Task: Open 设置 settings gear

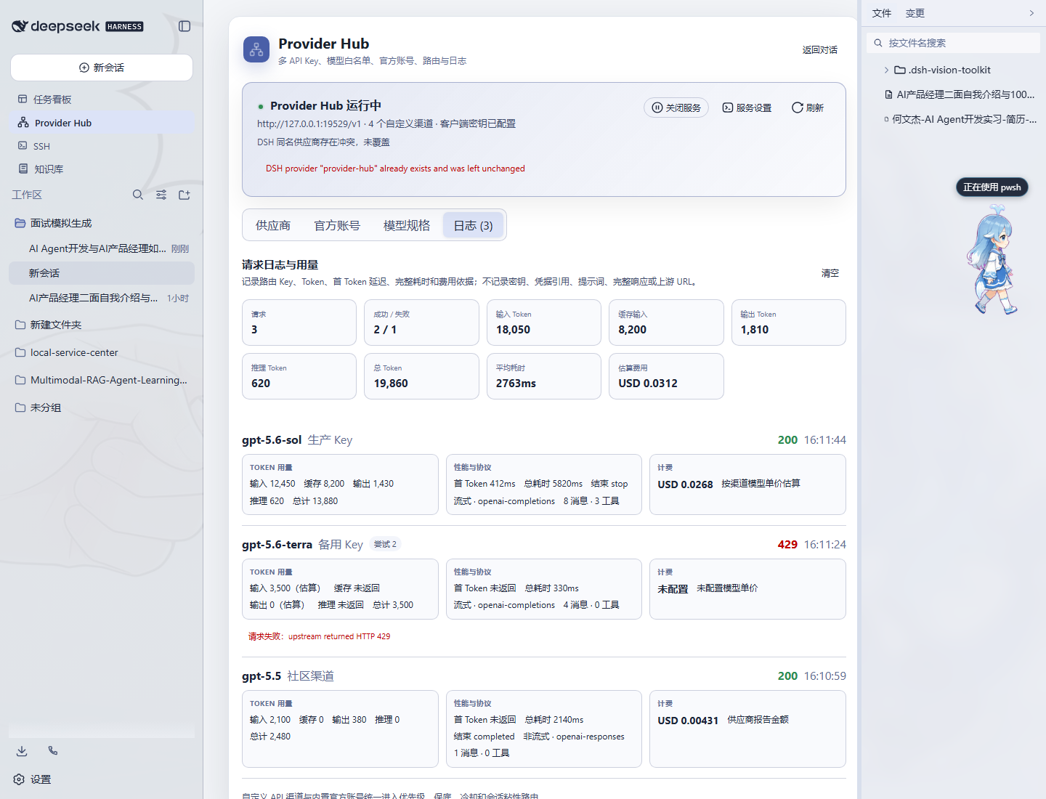Action: tap(33, 779)
